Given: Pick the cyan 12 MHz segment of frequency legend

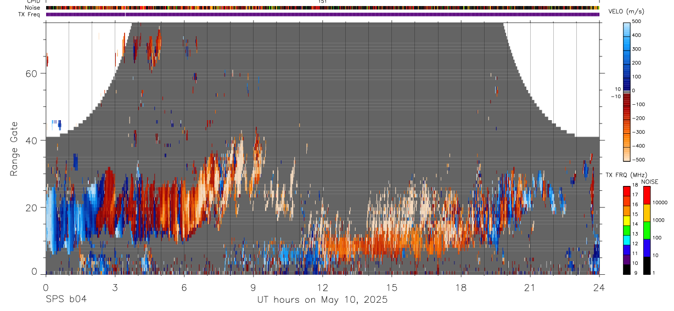Looking at the screenshot, I should pos(627,240).
